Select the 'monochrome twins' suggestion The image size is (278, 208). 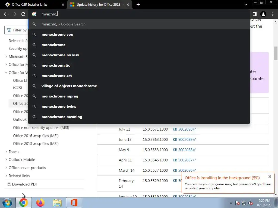point(139,106)
